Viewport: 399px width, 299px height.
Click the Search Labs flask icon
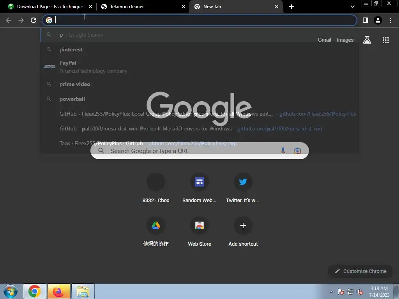point(367,40)
